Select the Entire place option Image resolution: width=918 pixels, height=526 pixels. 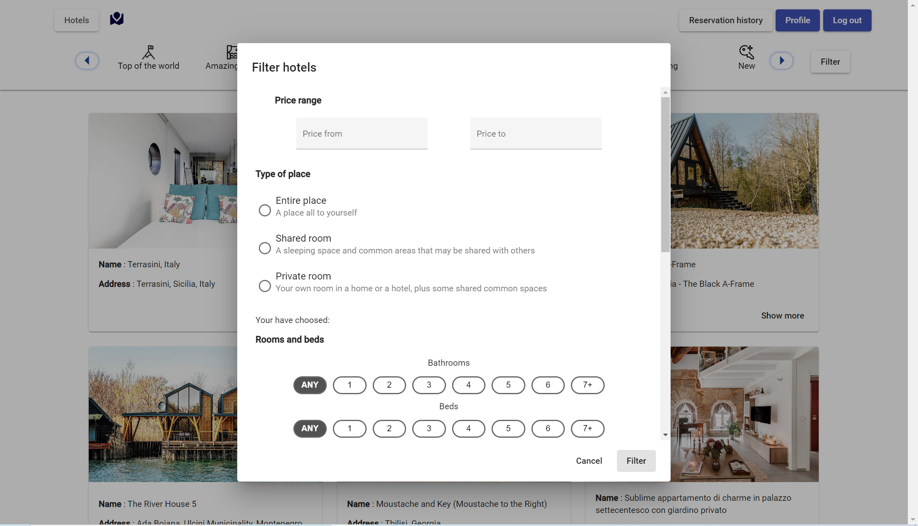264,210
